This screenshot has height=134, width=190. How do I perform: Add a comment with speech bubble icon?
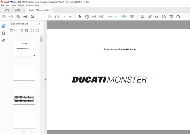click(x=142, y=17)
